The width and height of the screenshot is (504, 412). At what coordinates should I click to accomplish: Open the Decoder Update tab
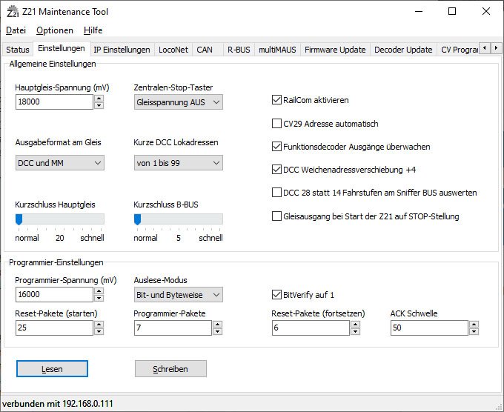click(x=403, y=50)
